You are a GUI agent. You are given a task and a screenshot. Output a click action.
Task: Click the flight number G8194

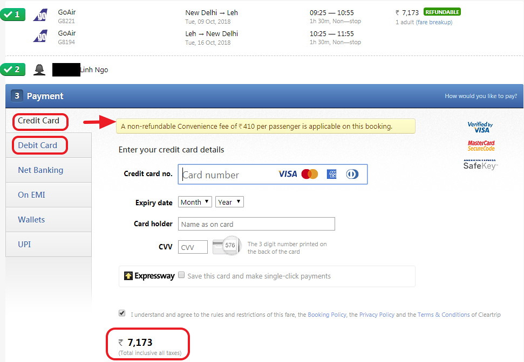pyautogui.click(x=66, y=42)
